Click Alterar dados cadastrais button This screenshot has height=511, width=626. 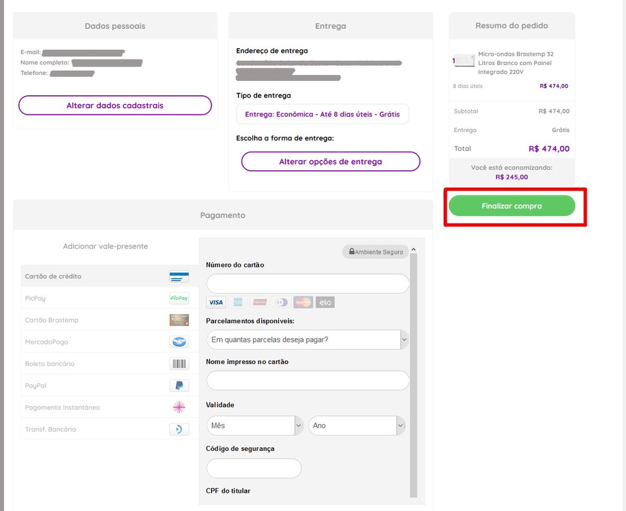[x=115, y=105]
